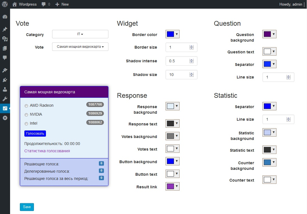Open the Vote dropdown Самая мощная видеокарта
This screenshot has height=214, width=307.
click(80, 47)
